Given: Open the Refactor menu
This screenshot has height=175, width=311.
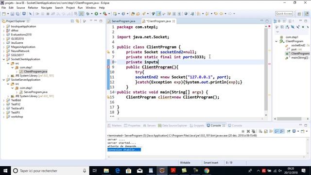Looking at the screenshot, I should click(33, 8).
